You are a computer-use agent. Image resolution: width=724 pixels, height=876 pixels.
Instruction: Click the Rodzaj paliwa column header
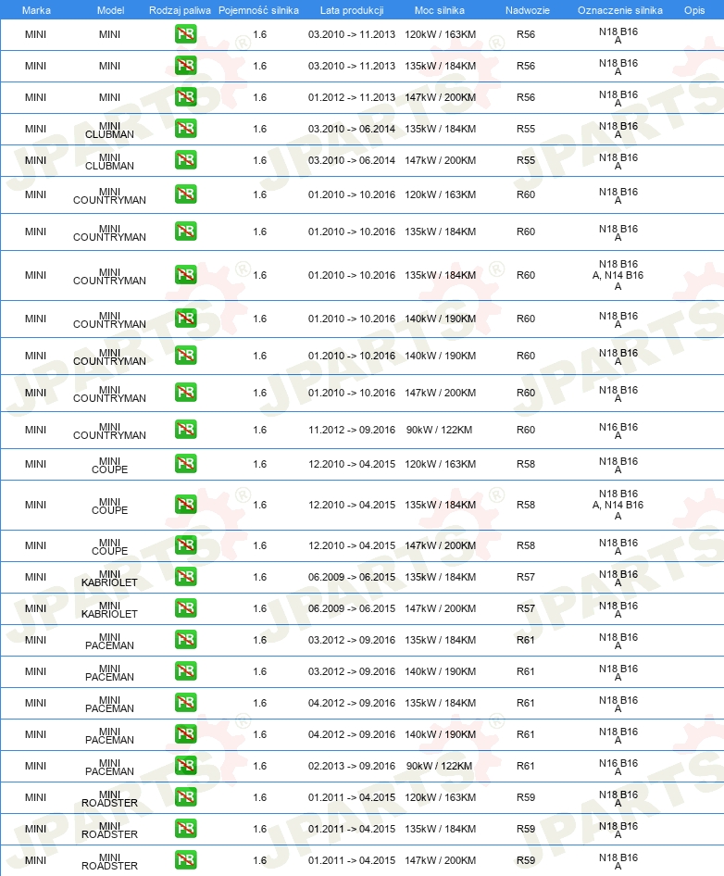[180, 10]
